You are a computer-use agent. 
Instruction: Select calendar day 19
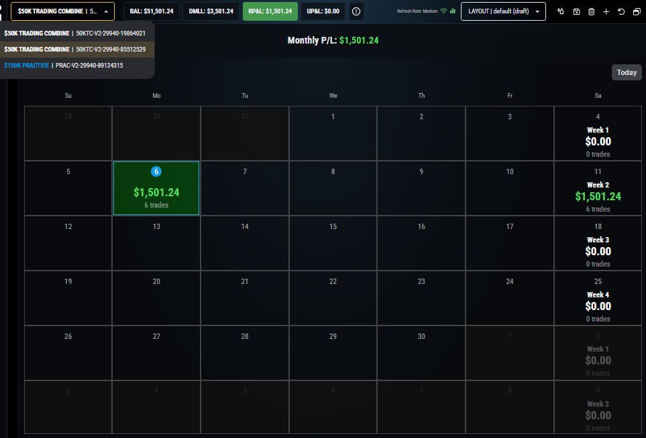click(68, 298)
